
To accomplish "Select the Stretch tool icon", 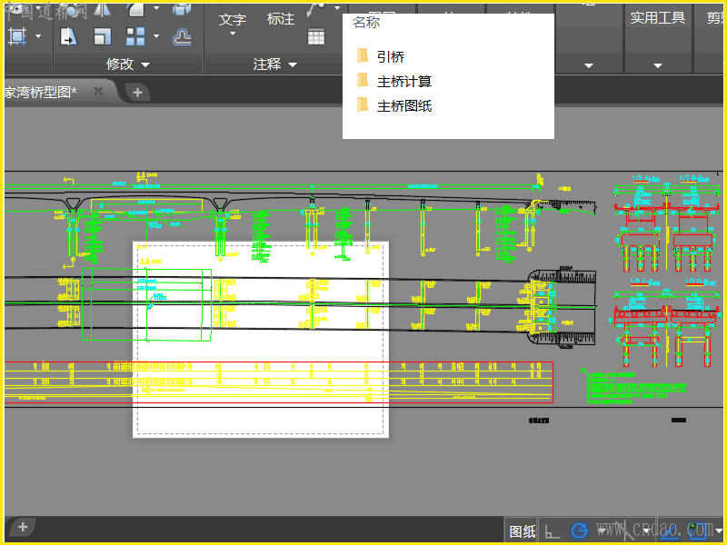I will coord(69,36).
